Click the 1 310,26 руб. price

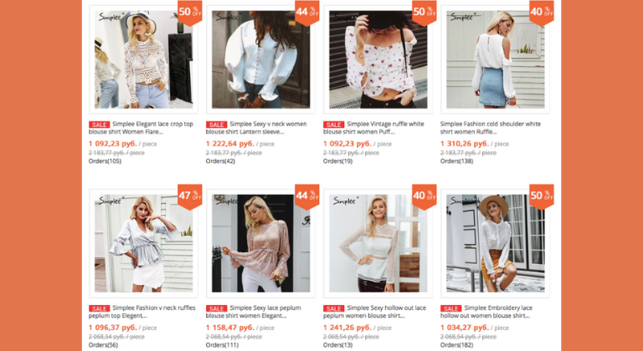[x=465, y=144]
